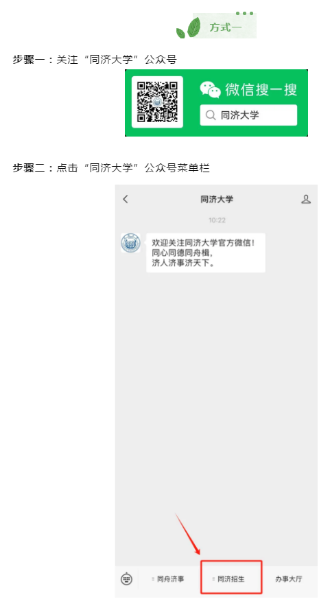330x608 pixels.
Task: Click the 同济大学 chat title
Action: point(217,199)
